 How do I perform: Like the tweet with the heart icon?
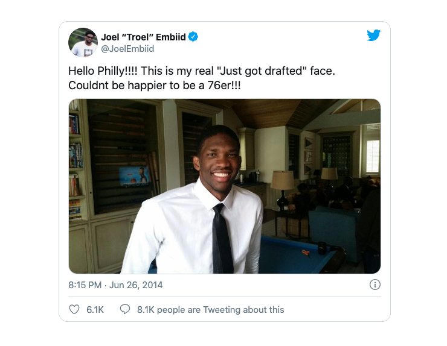coord(74,309)
